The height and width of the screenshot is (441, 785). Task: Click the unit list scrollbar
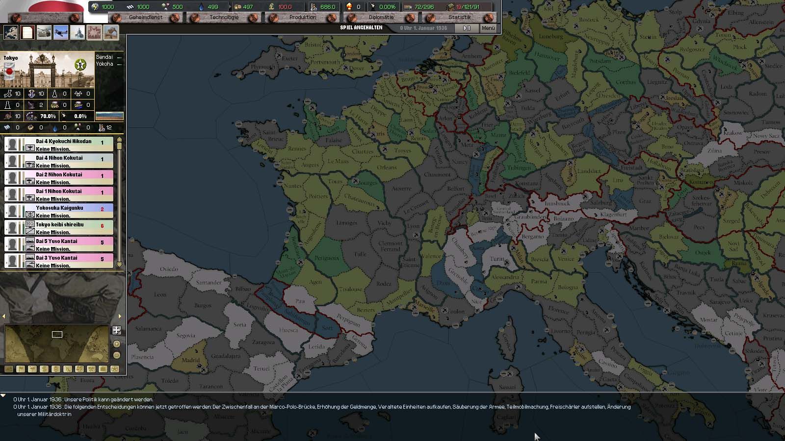[x=119, y=202]
